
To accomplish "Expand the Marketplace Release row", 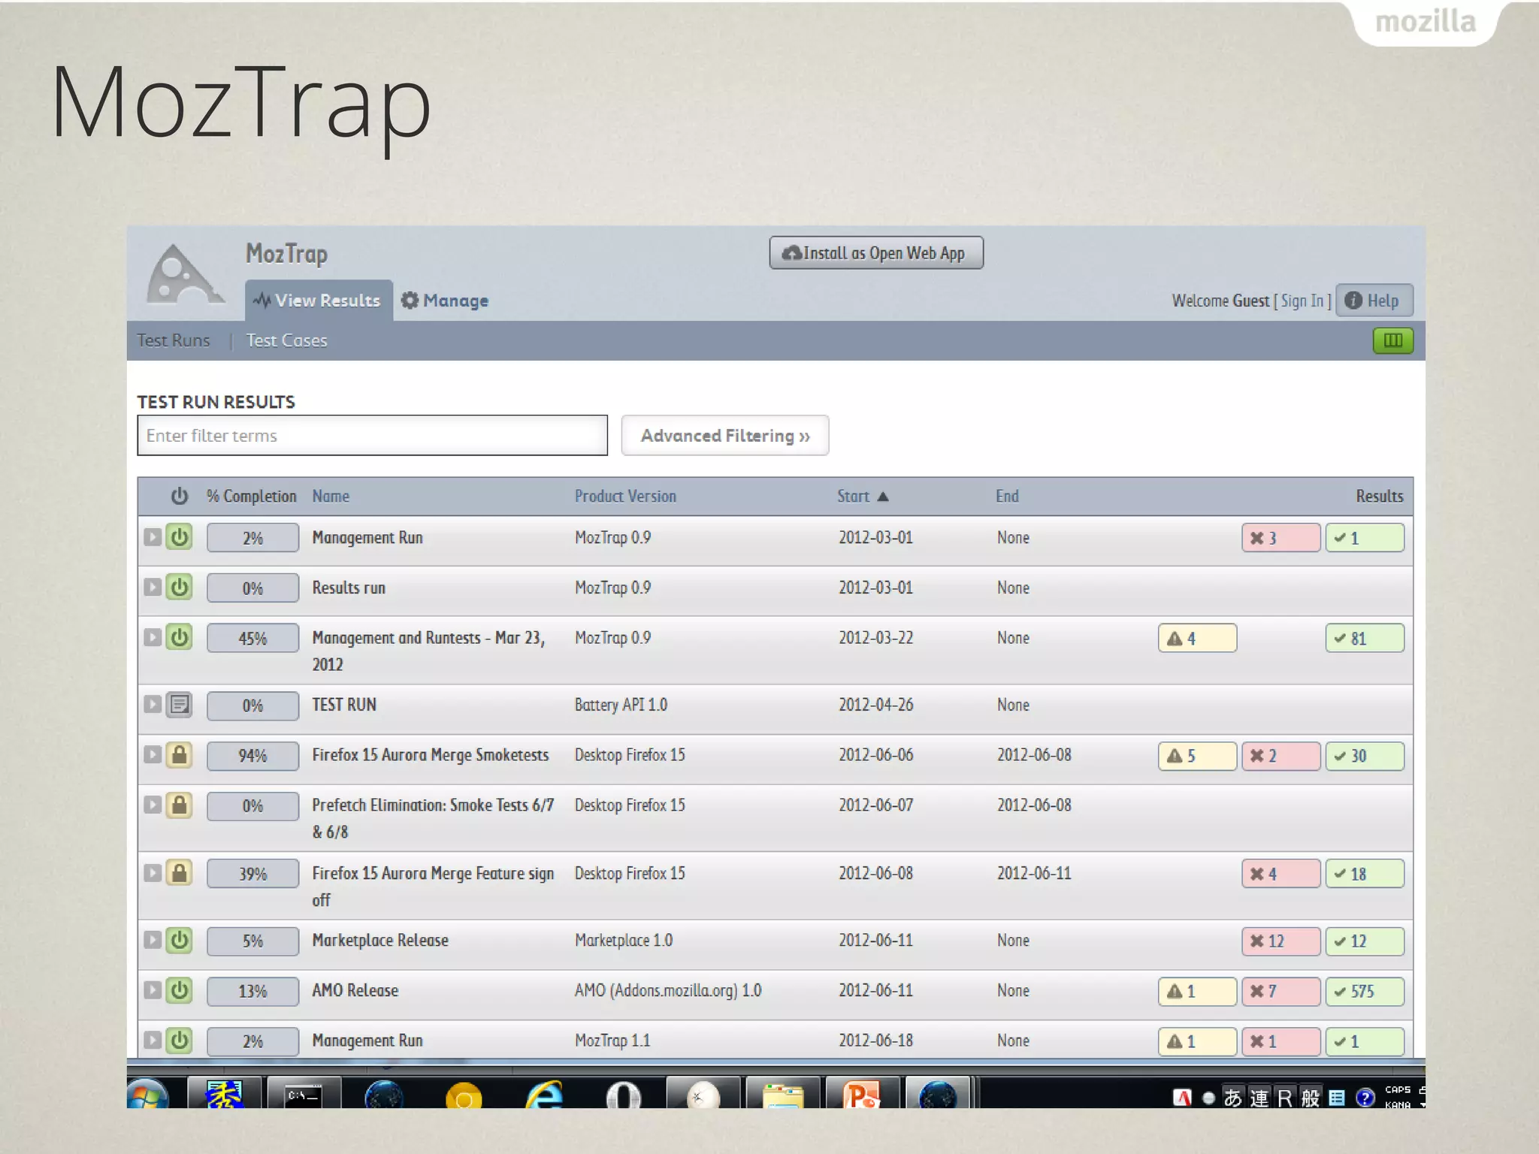I will pyautogui.click(x=153, y=941).
